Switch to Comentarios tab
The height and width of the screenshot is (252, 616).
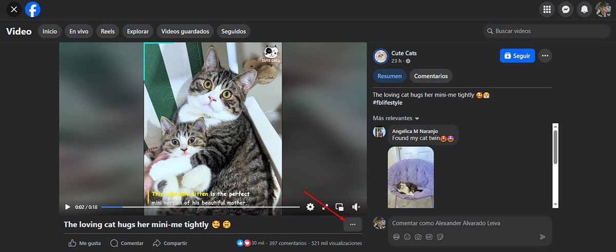[431, 76]
